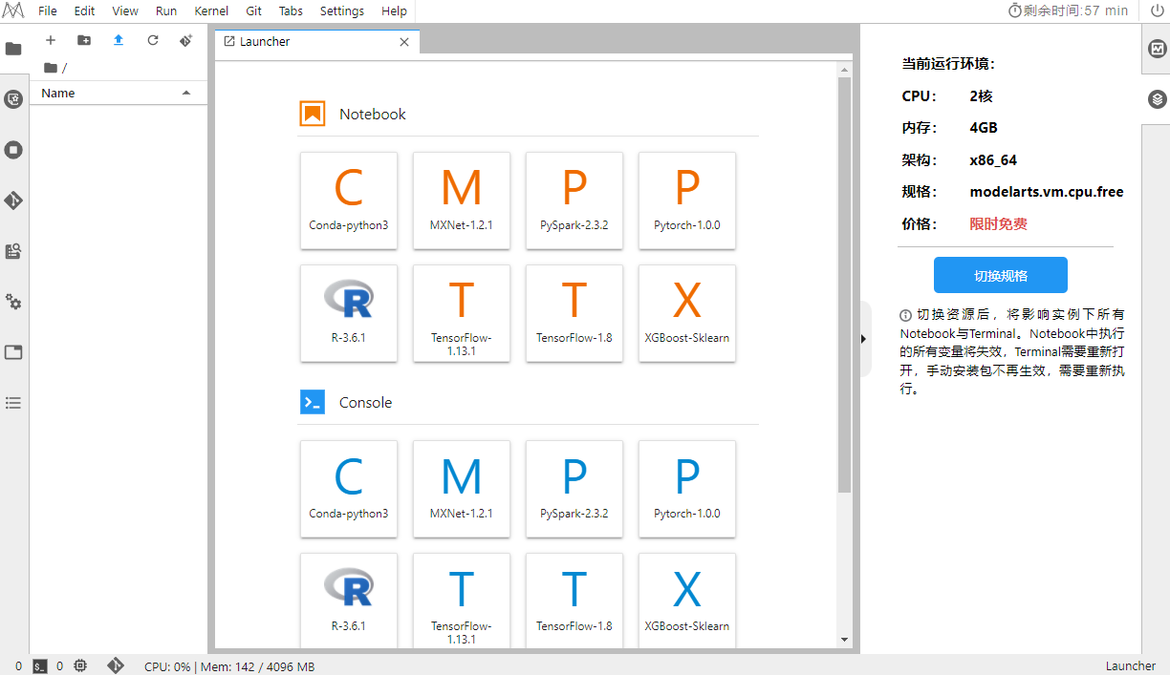This screenshot has width=1170, height=675.
Task: Open the running kernels sidebar icon
Action: pos(13,150)
